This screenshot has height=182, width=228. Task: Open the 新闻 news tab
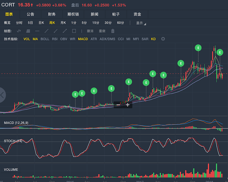(x=95, y=14)
